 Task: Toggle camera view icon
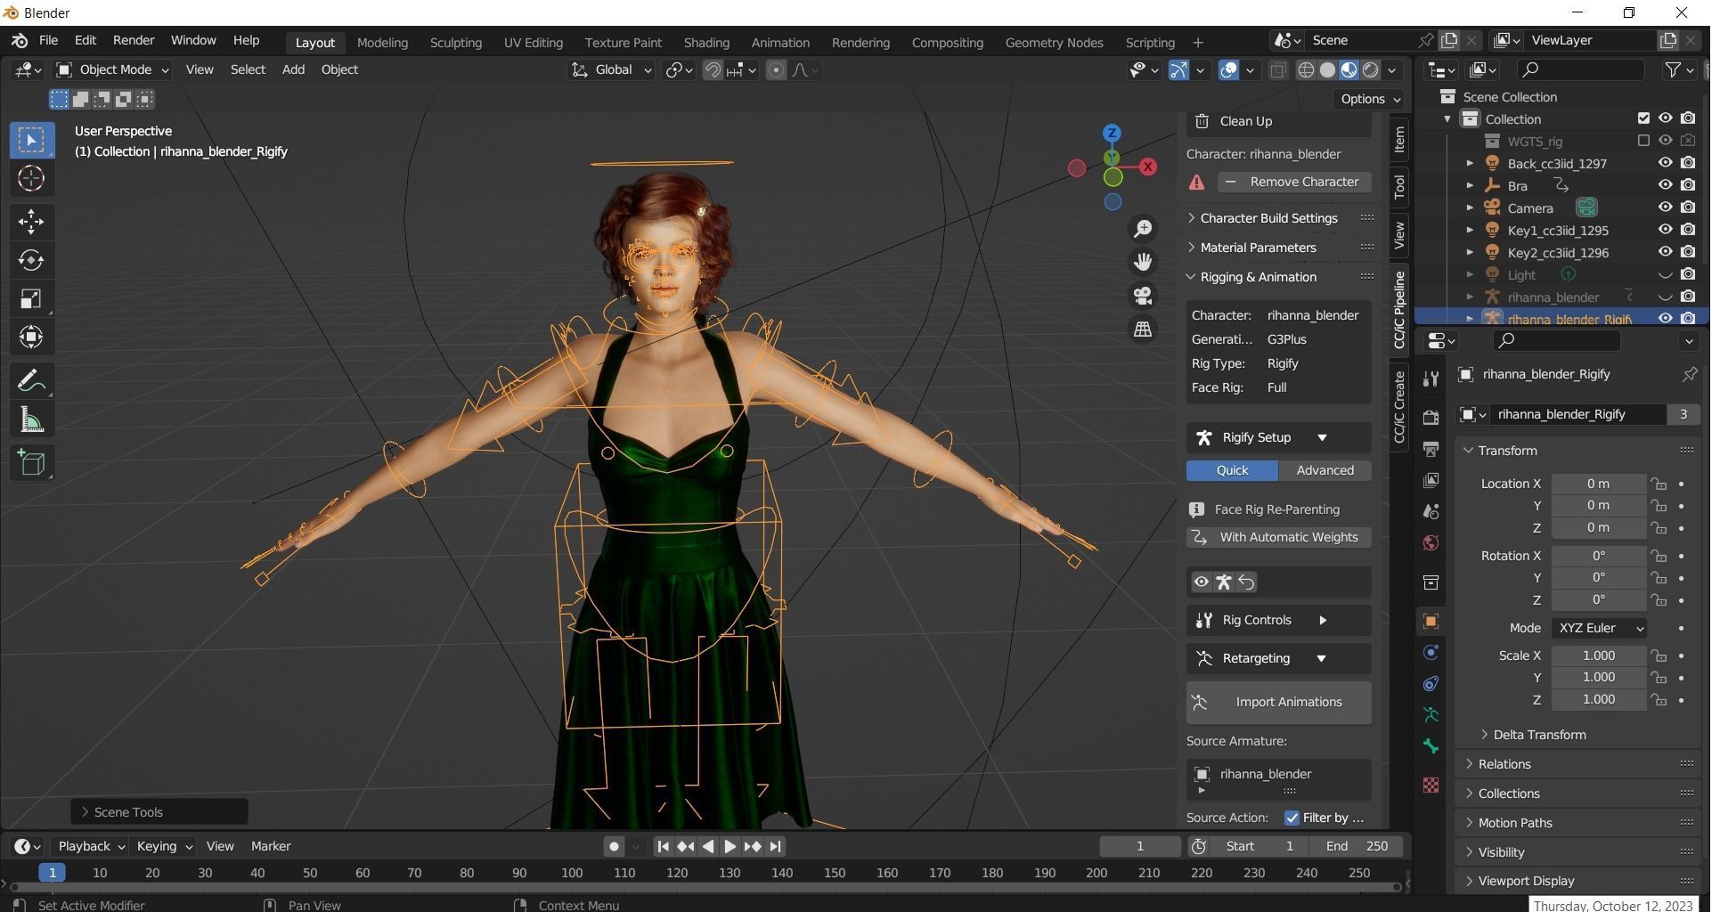pos(1143,296)
